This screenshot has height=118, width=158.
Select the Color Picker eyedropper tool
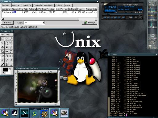[x=2, y=56]
